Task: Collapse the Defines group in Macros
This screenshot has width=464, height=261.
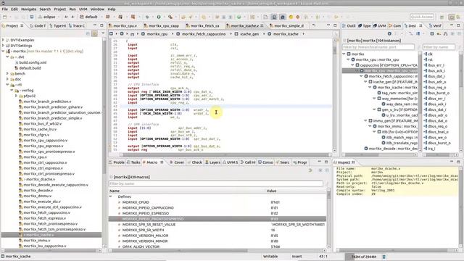Action: 111,196
